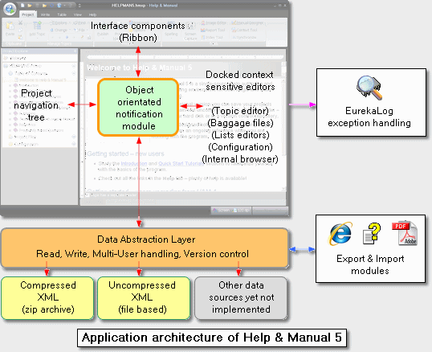
Task: Click the help question mark document icon
Action: pyautogui.click(x=372, y=234)
